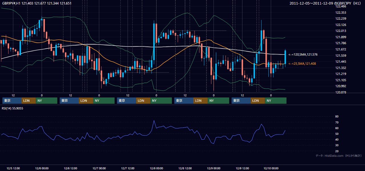The width and height of the screenshot is (365, 171).
Task: Click the 12/8 12:00 time axis label
Action: point(185,168)
